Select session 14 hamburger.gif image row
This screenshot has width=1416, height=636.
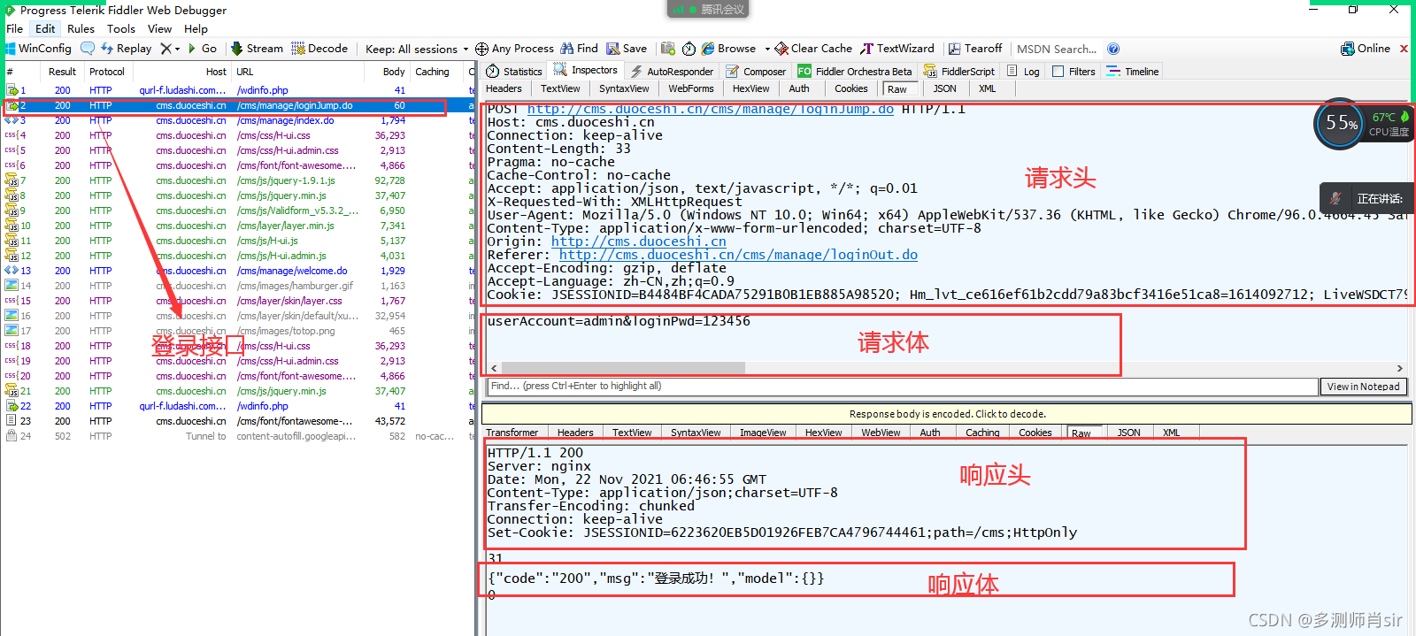coord(237,286)
